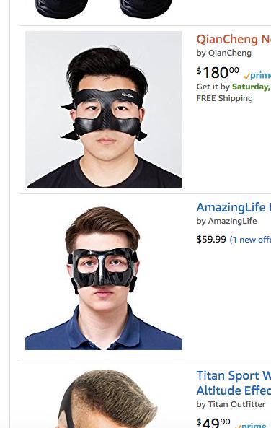The image size is (271, 428).
Task: Click the $49.90 price
Action: (213, 422)
